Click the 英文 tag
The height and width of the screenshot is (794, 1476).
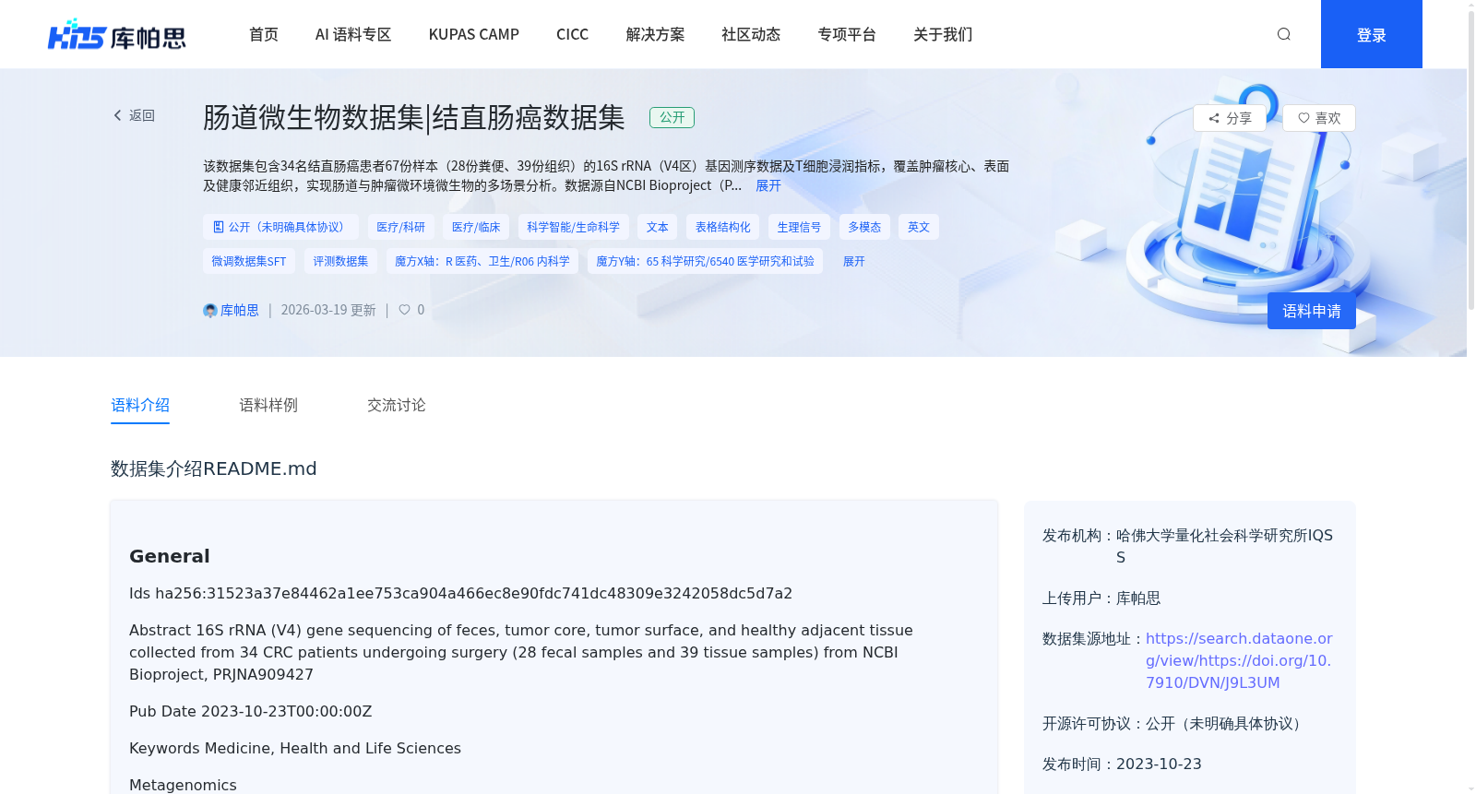(x=919, y=227)
